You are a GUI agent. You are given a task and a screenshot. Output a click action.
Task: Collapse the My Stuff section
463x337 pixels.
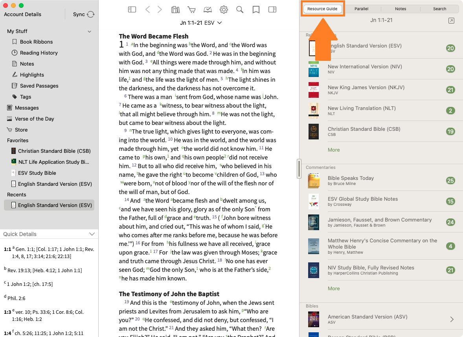(x=89, y=31)
